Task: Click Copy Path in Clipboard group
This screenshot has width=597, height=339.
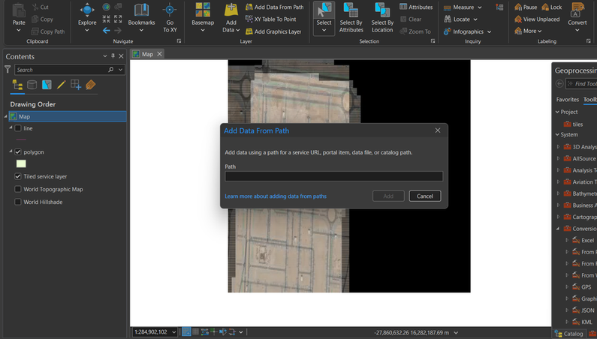Action: [47, 31]
